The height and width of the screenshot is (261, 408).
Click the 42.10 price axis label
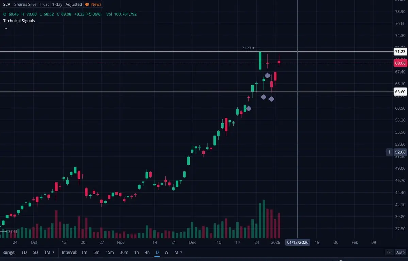point(400,205)
